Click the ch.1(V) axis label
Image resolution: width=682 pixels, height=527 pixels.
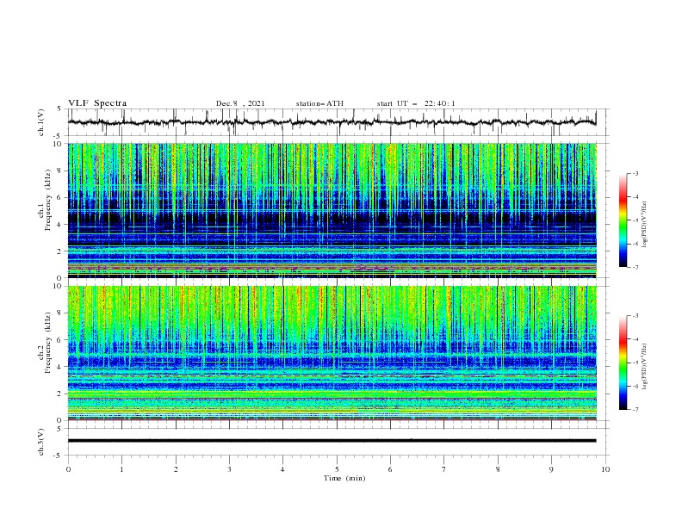(41, 122)
